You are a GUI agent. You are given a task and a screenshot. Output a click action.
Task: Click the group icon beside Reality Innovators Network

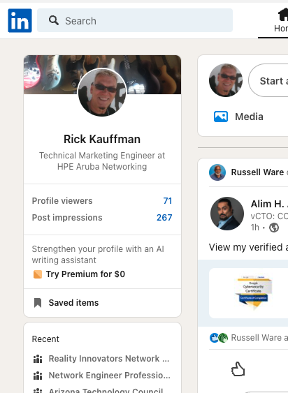(x=38, y=359)
